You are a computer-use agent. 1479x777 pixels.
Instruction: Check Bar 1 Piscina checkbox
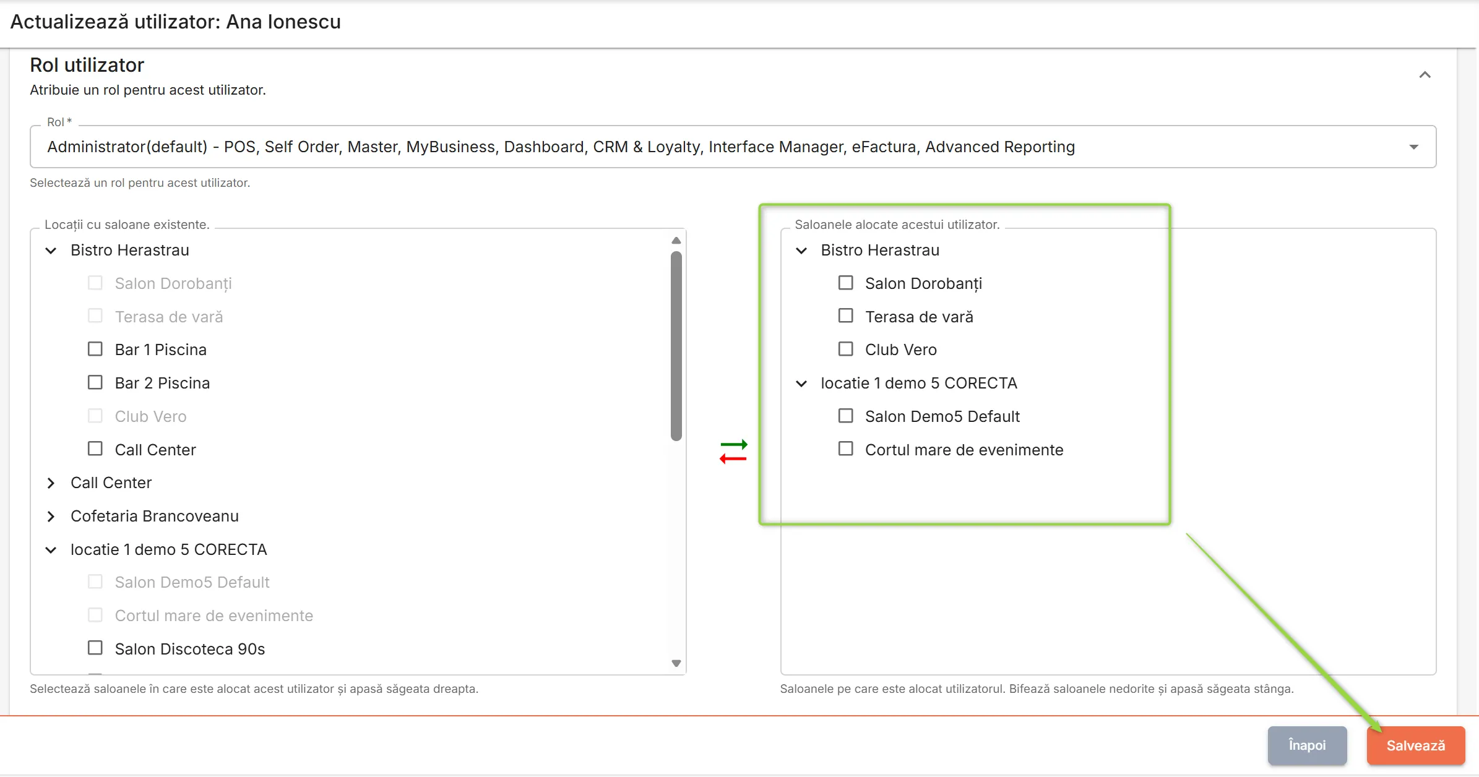pyautogui.click(x=95, y=349)
